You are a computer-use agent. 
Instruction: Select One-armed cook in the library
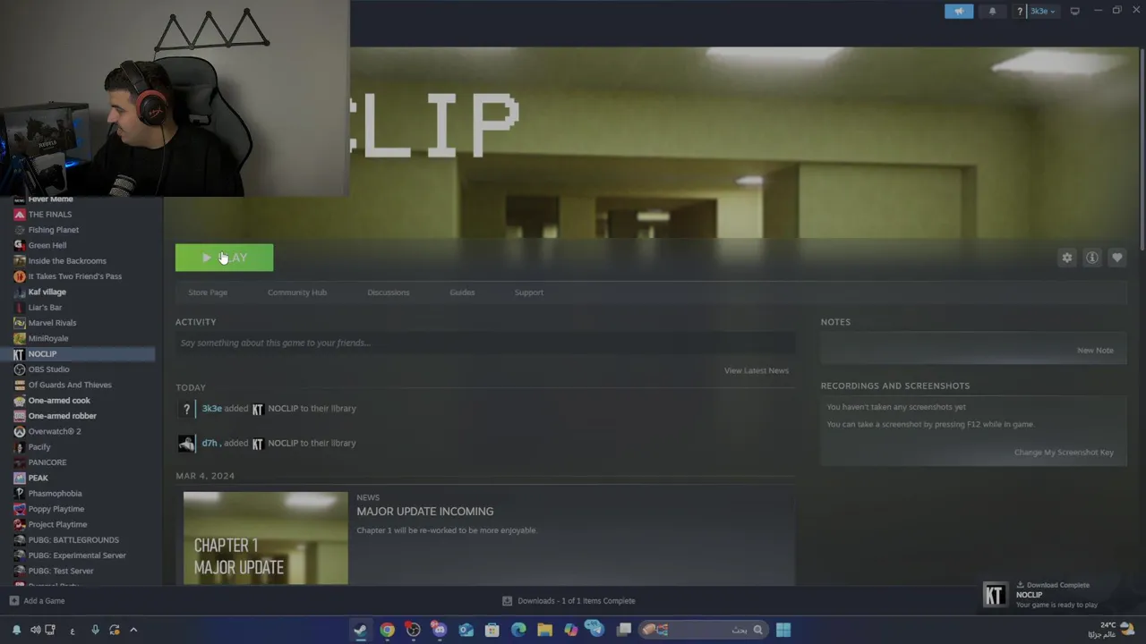[59, 401]
